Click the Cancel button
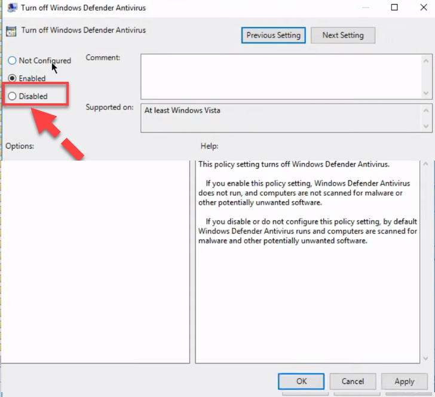The width and height of the screenshot is (435, 397). tap(353, 381)
